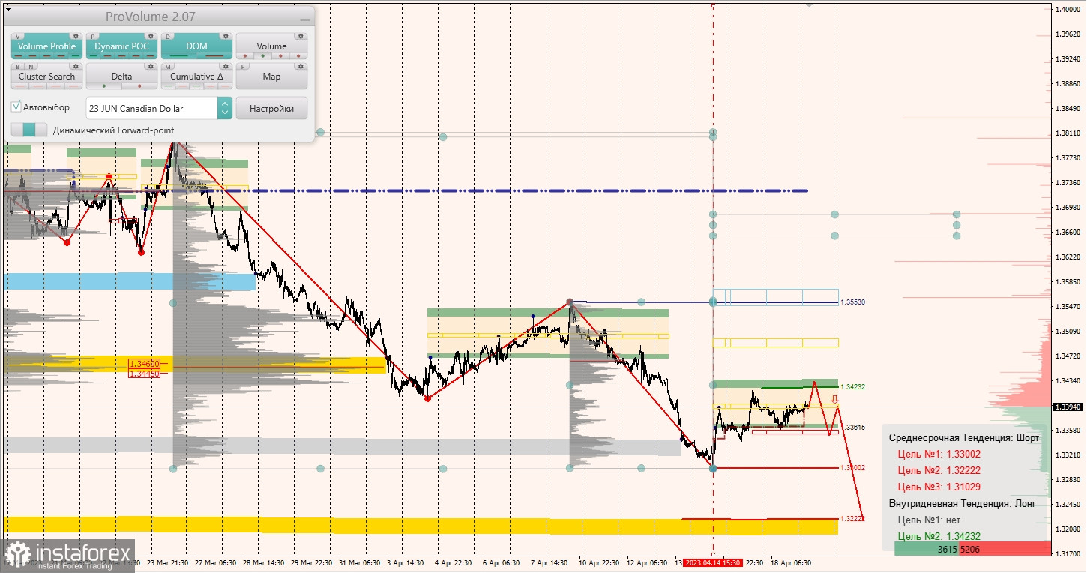Click the 1.34450 price label
1087x573 pixels.
145,373
